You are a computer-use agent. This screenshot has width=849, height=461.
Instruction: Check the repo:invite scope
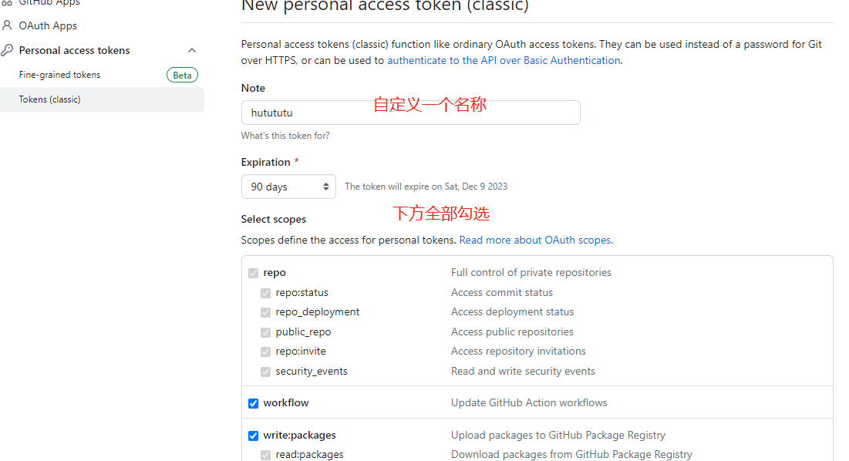pos(265,351)
